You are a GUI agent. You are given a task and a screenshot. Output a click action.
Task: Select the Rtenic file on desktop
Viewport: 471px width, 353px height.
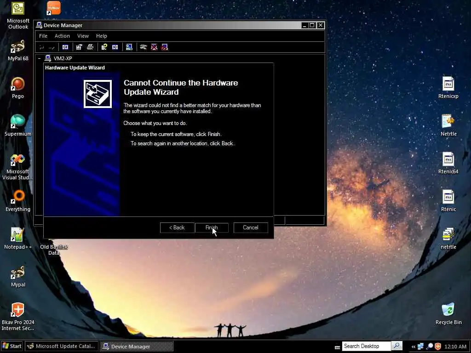click(448, 201)
